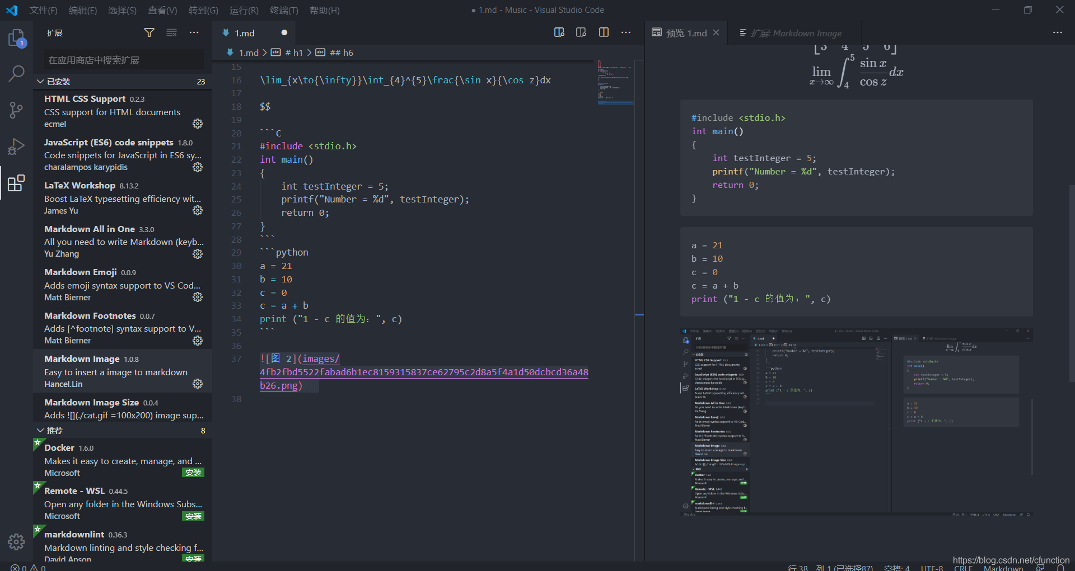Open the 编辑(E) menu
This screenshot has height=571, width=1075.
tap(83, 10)
